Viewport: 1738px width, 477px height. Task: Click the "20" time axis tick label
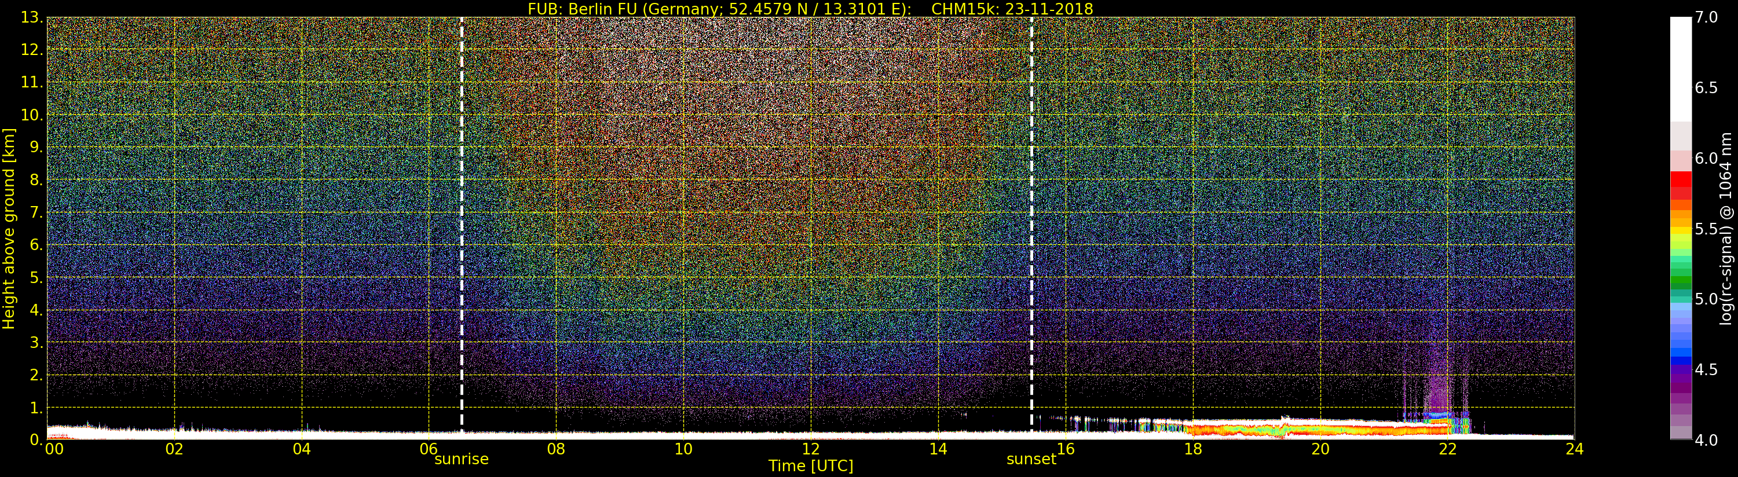[1320, 449]
